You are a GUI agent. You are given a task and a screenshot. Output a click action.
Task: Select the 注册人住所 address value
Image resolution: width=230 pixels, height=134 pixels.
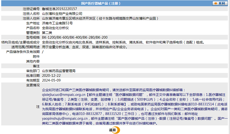coord(100,18)
